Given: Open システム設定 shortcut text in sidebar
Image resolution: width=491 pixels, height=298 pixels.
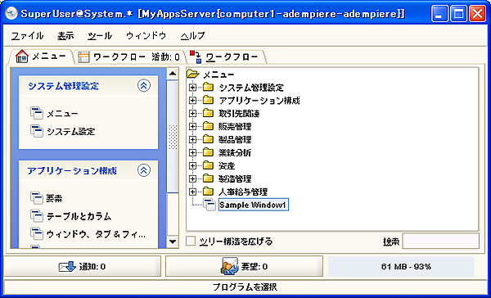Looking at the screenshot, I should [x=70, y=132].
